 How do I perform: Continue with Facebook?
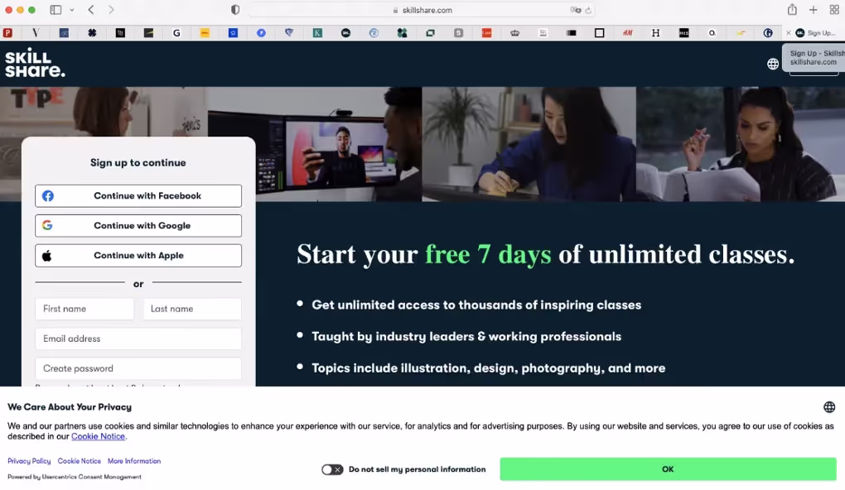tap(138, 196)
